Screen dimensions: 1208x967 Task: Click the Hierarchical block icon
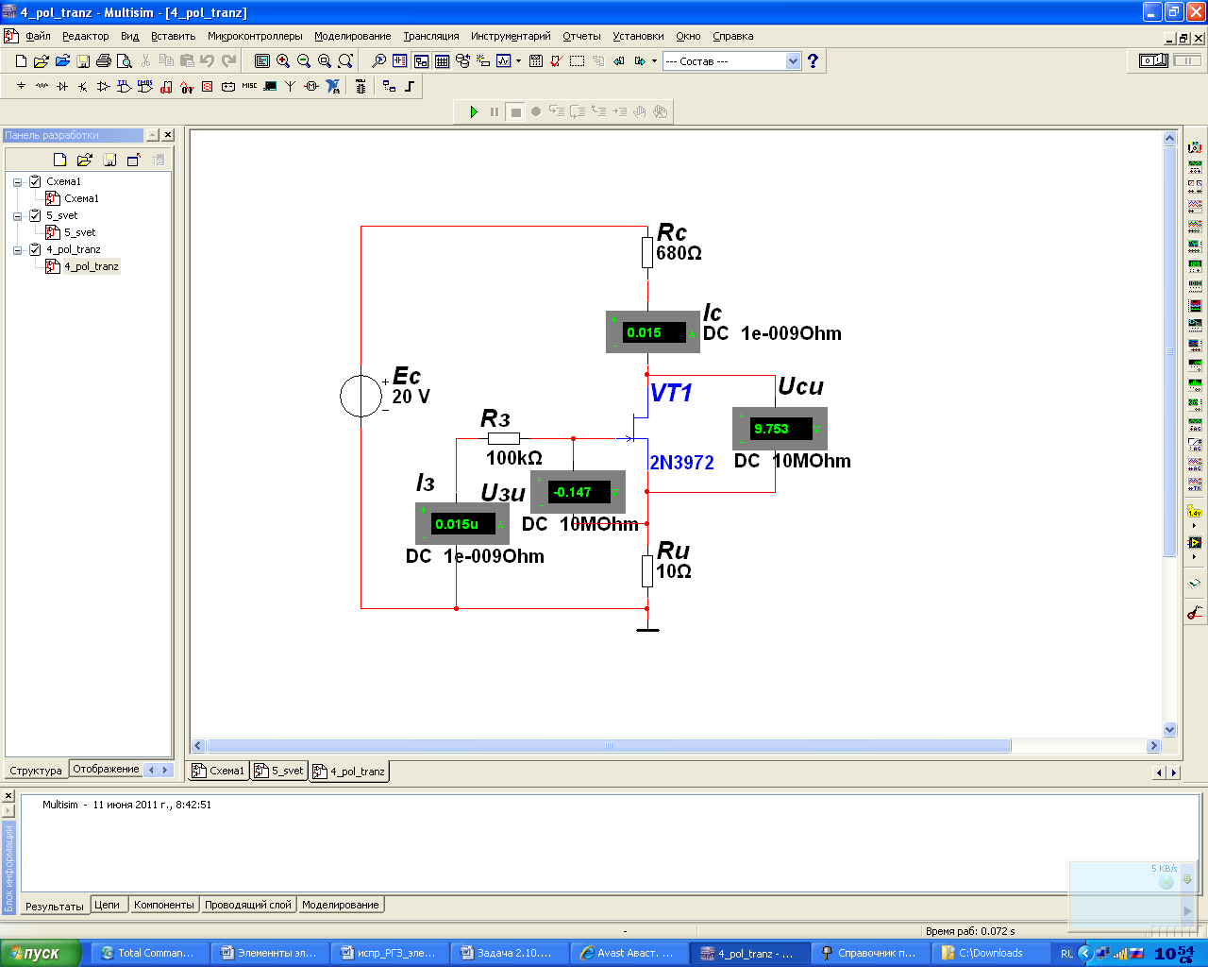pyautogui.click(x=390, y=86)
